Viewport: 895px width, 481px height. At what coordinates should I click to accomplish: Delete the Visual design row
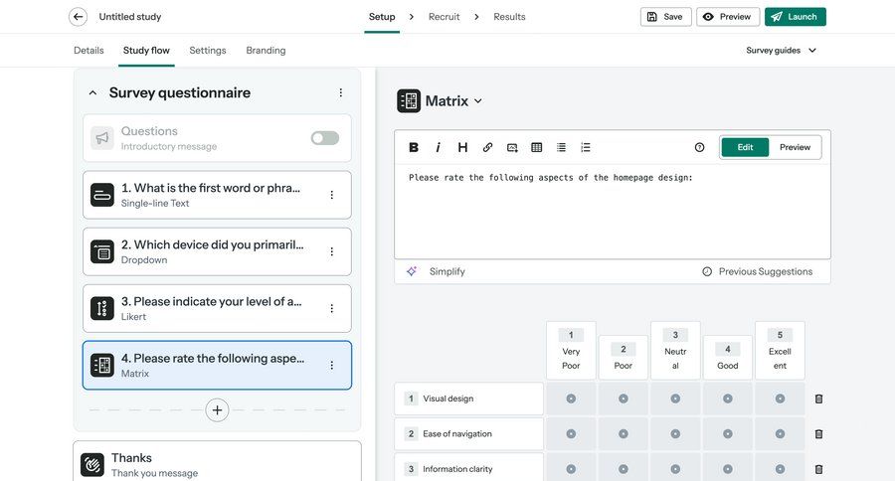(x=818, y=399)
